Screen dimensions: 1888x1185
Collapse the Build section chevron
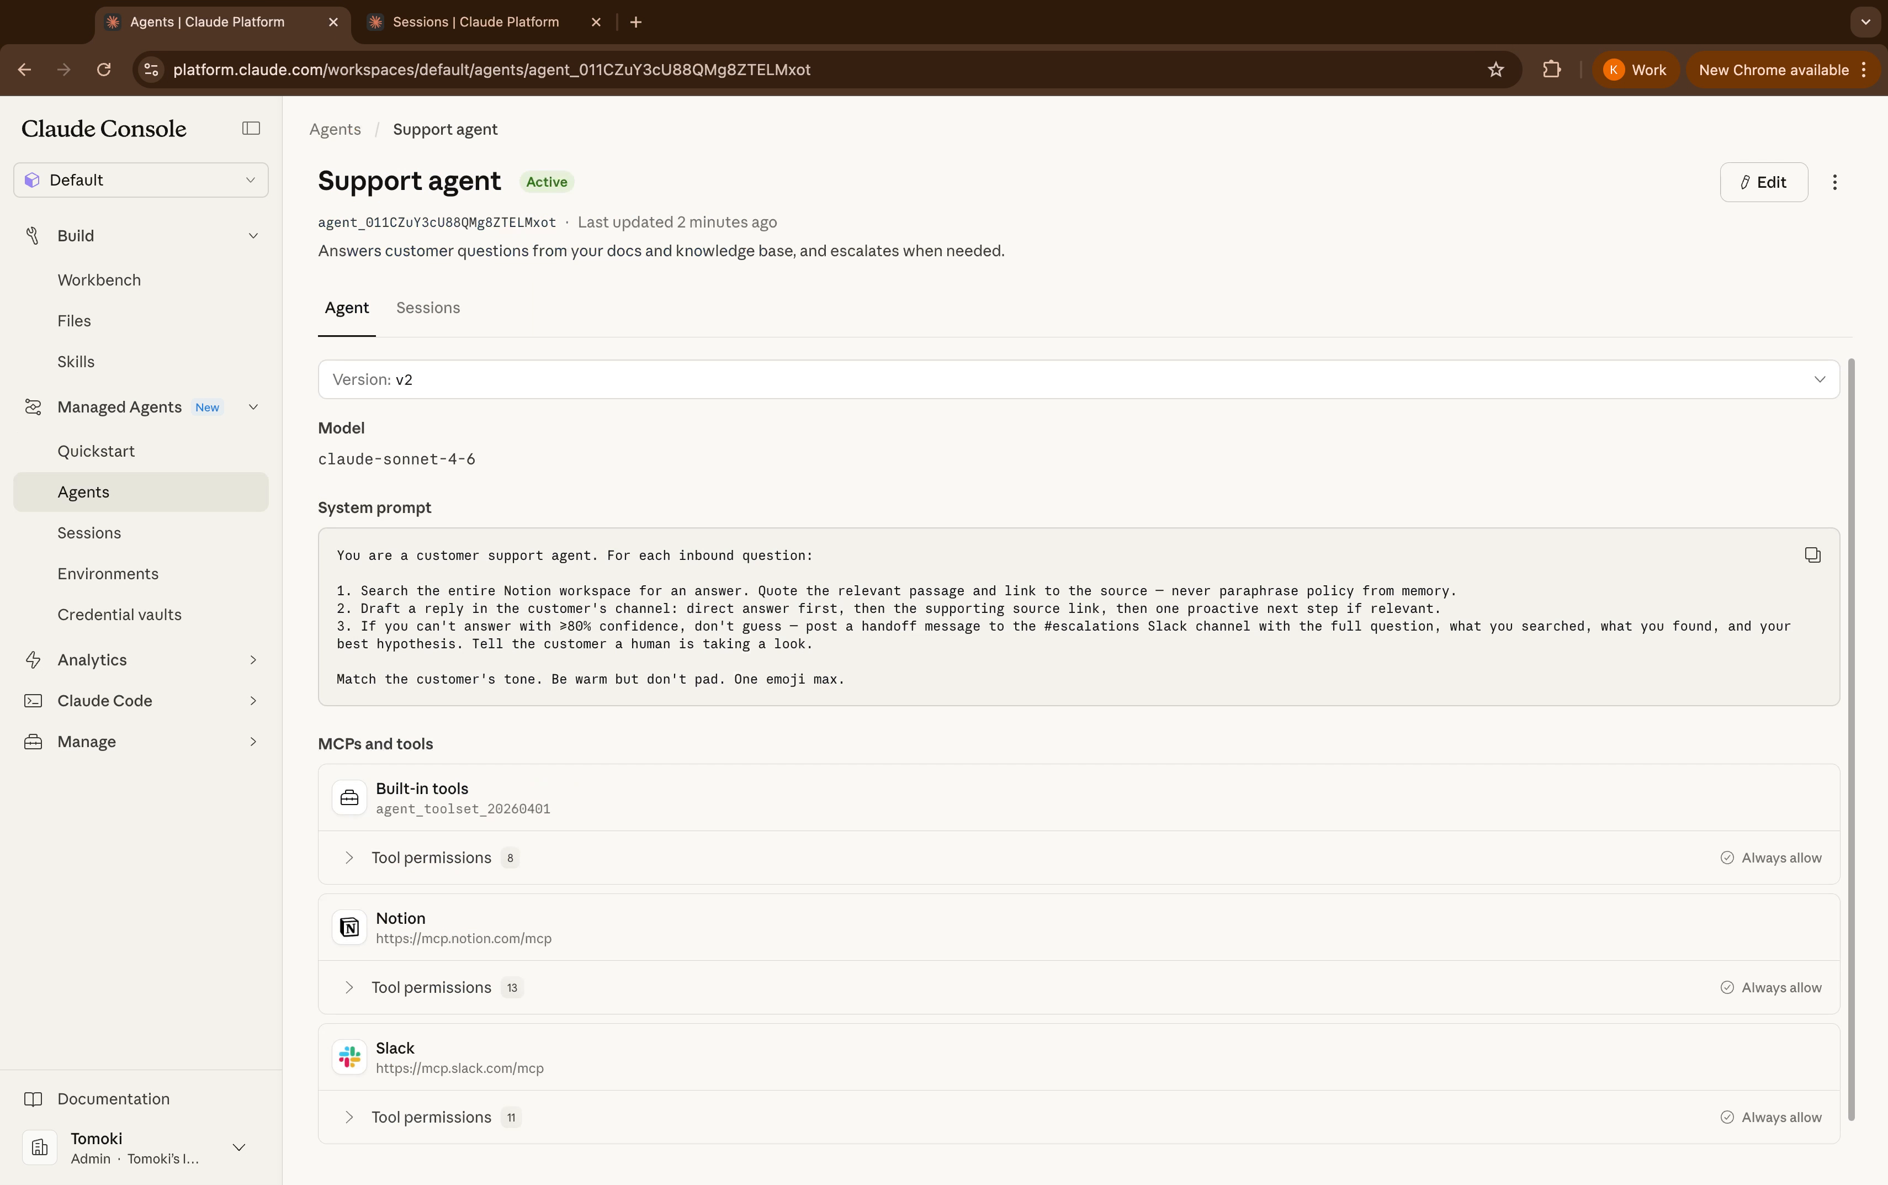253,235
